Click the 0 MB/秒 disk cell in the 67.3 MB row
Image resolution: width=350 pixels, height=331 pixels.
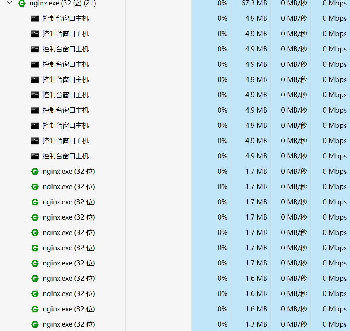point(294,3)
